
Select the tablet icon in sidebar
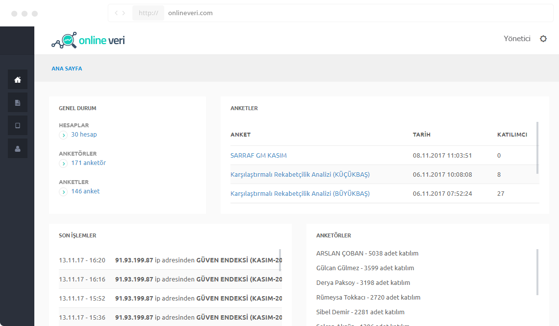(18, 126)
